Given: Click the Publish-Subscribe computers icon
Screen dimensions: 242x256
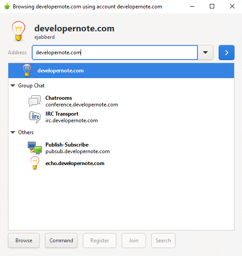Looking at the screenshot, I should click(x=34, y=148).
